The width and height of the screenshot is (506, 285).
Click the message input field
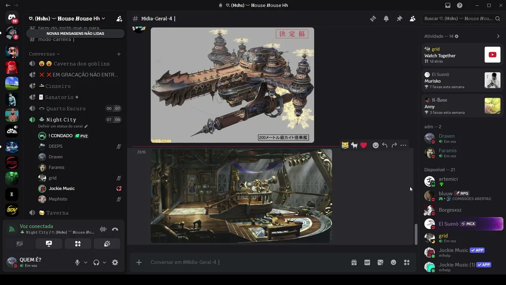point(247,262)
